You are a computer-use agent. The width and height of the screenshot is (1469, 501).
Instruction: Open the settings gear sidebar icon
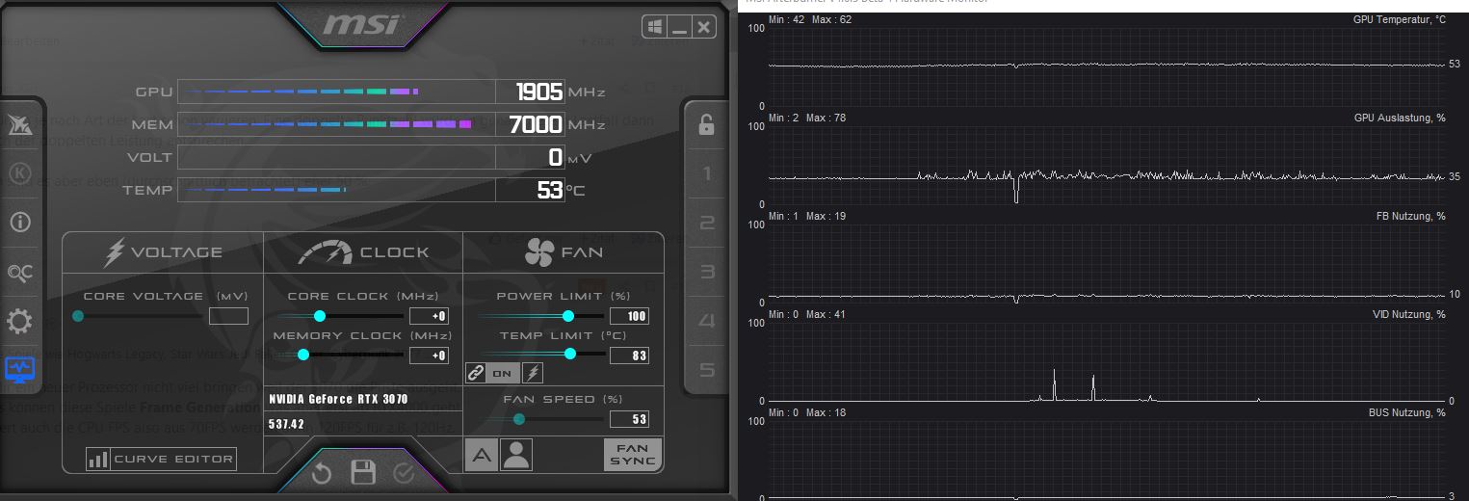tap(19, 321)
